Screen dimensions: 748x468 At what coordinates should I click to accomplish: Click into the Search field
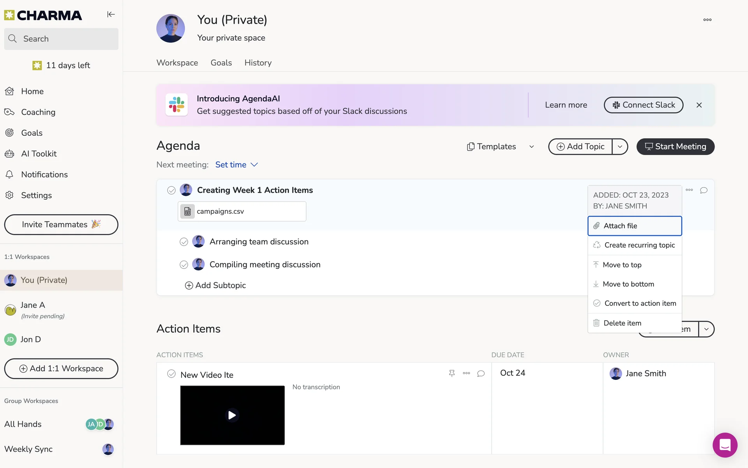(61, 39)
